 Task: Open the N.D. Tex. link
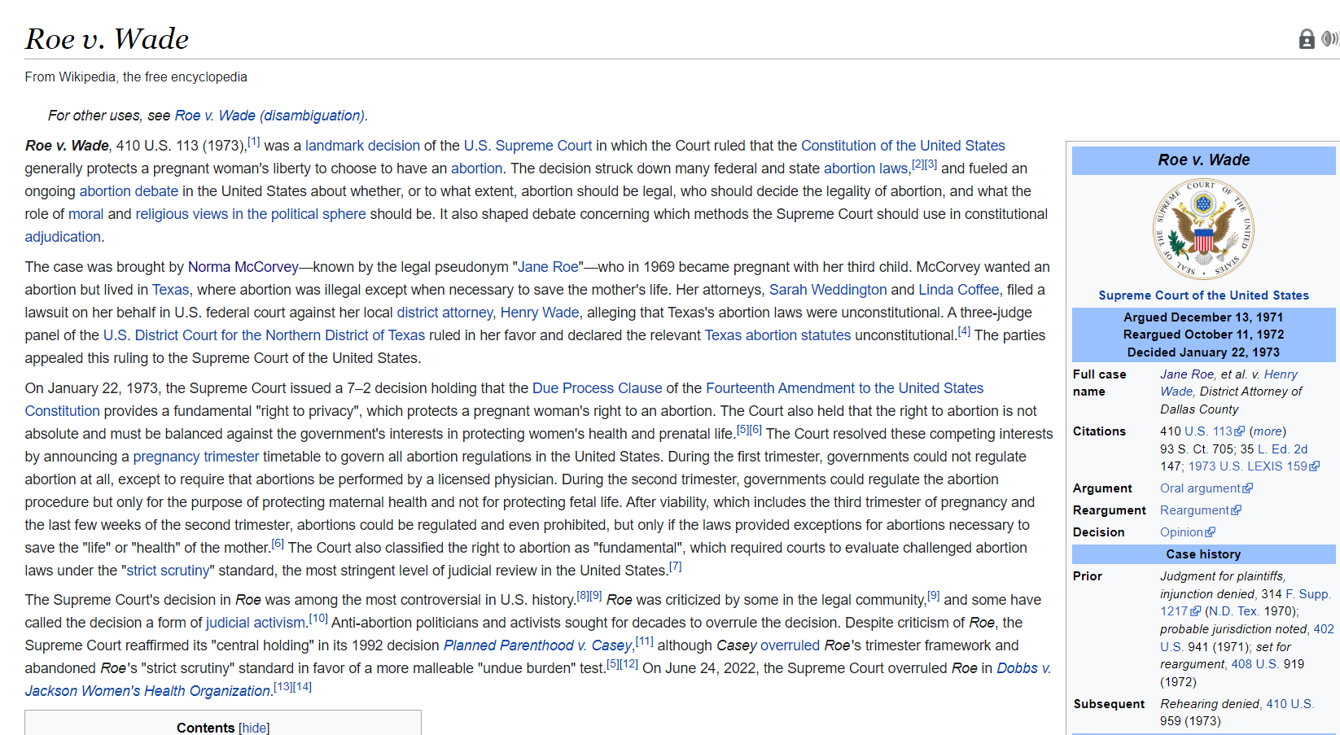click(1234, 611)
